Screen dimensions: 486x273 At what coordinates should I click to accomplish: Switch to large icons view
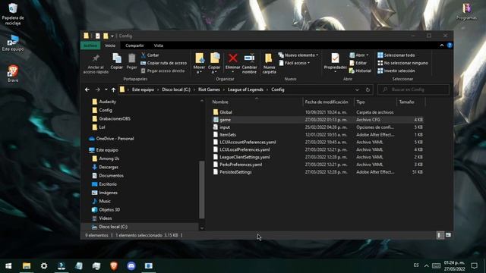click(x=448, y=235)
